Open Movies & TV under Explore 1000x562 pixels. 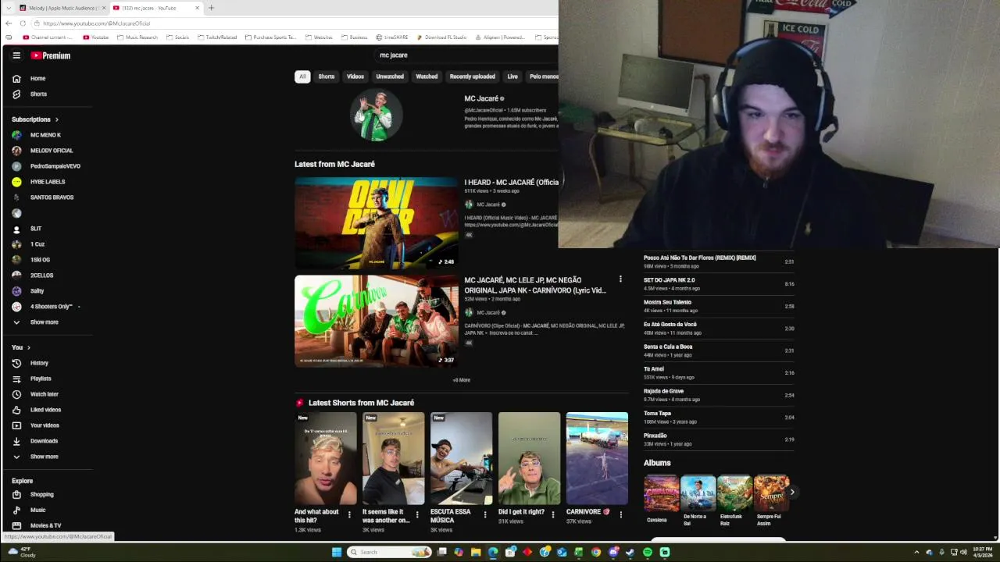[x=45, y=525]
